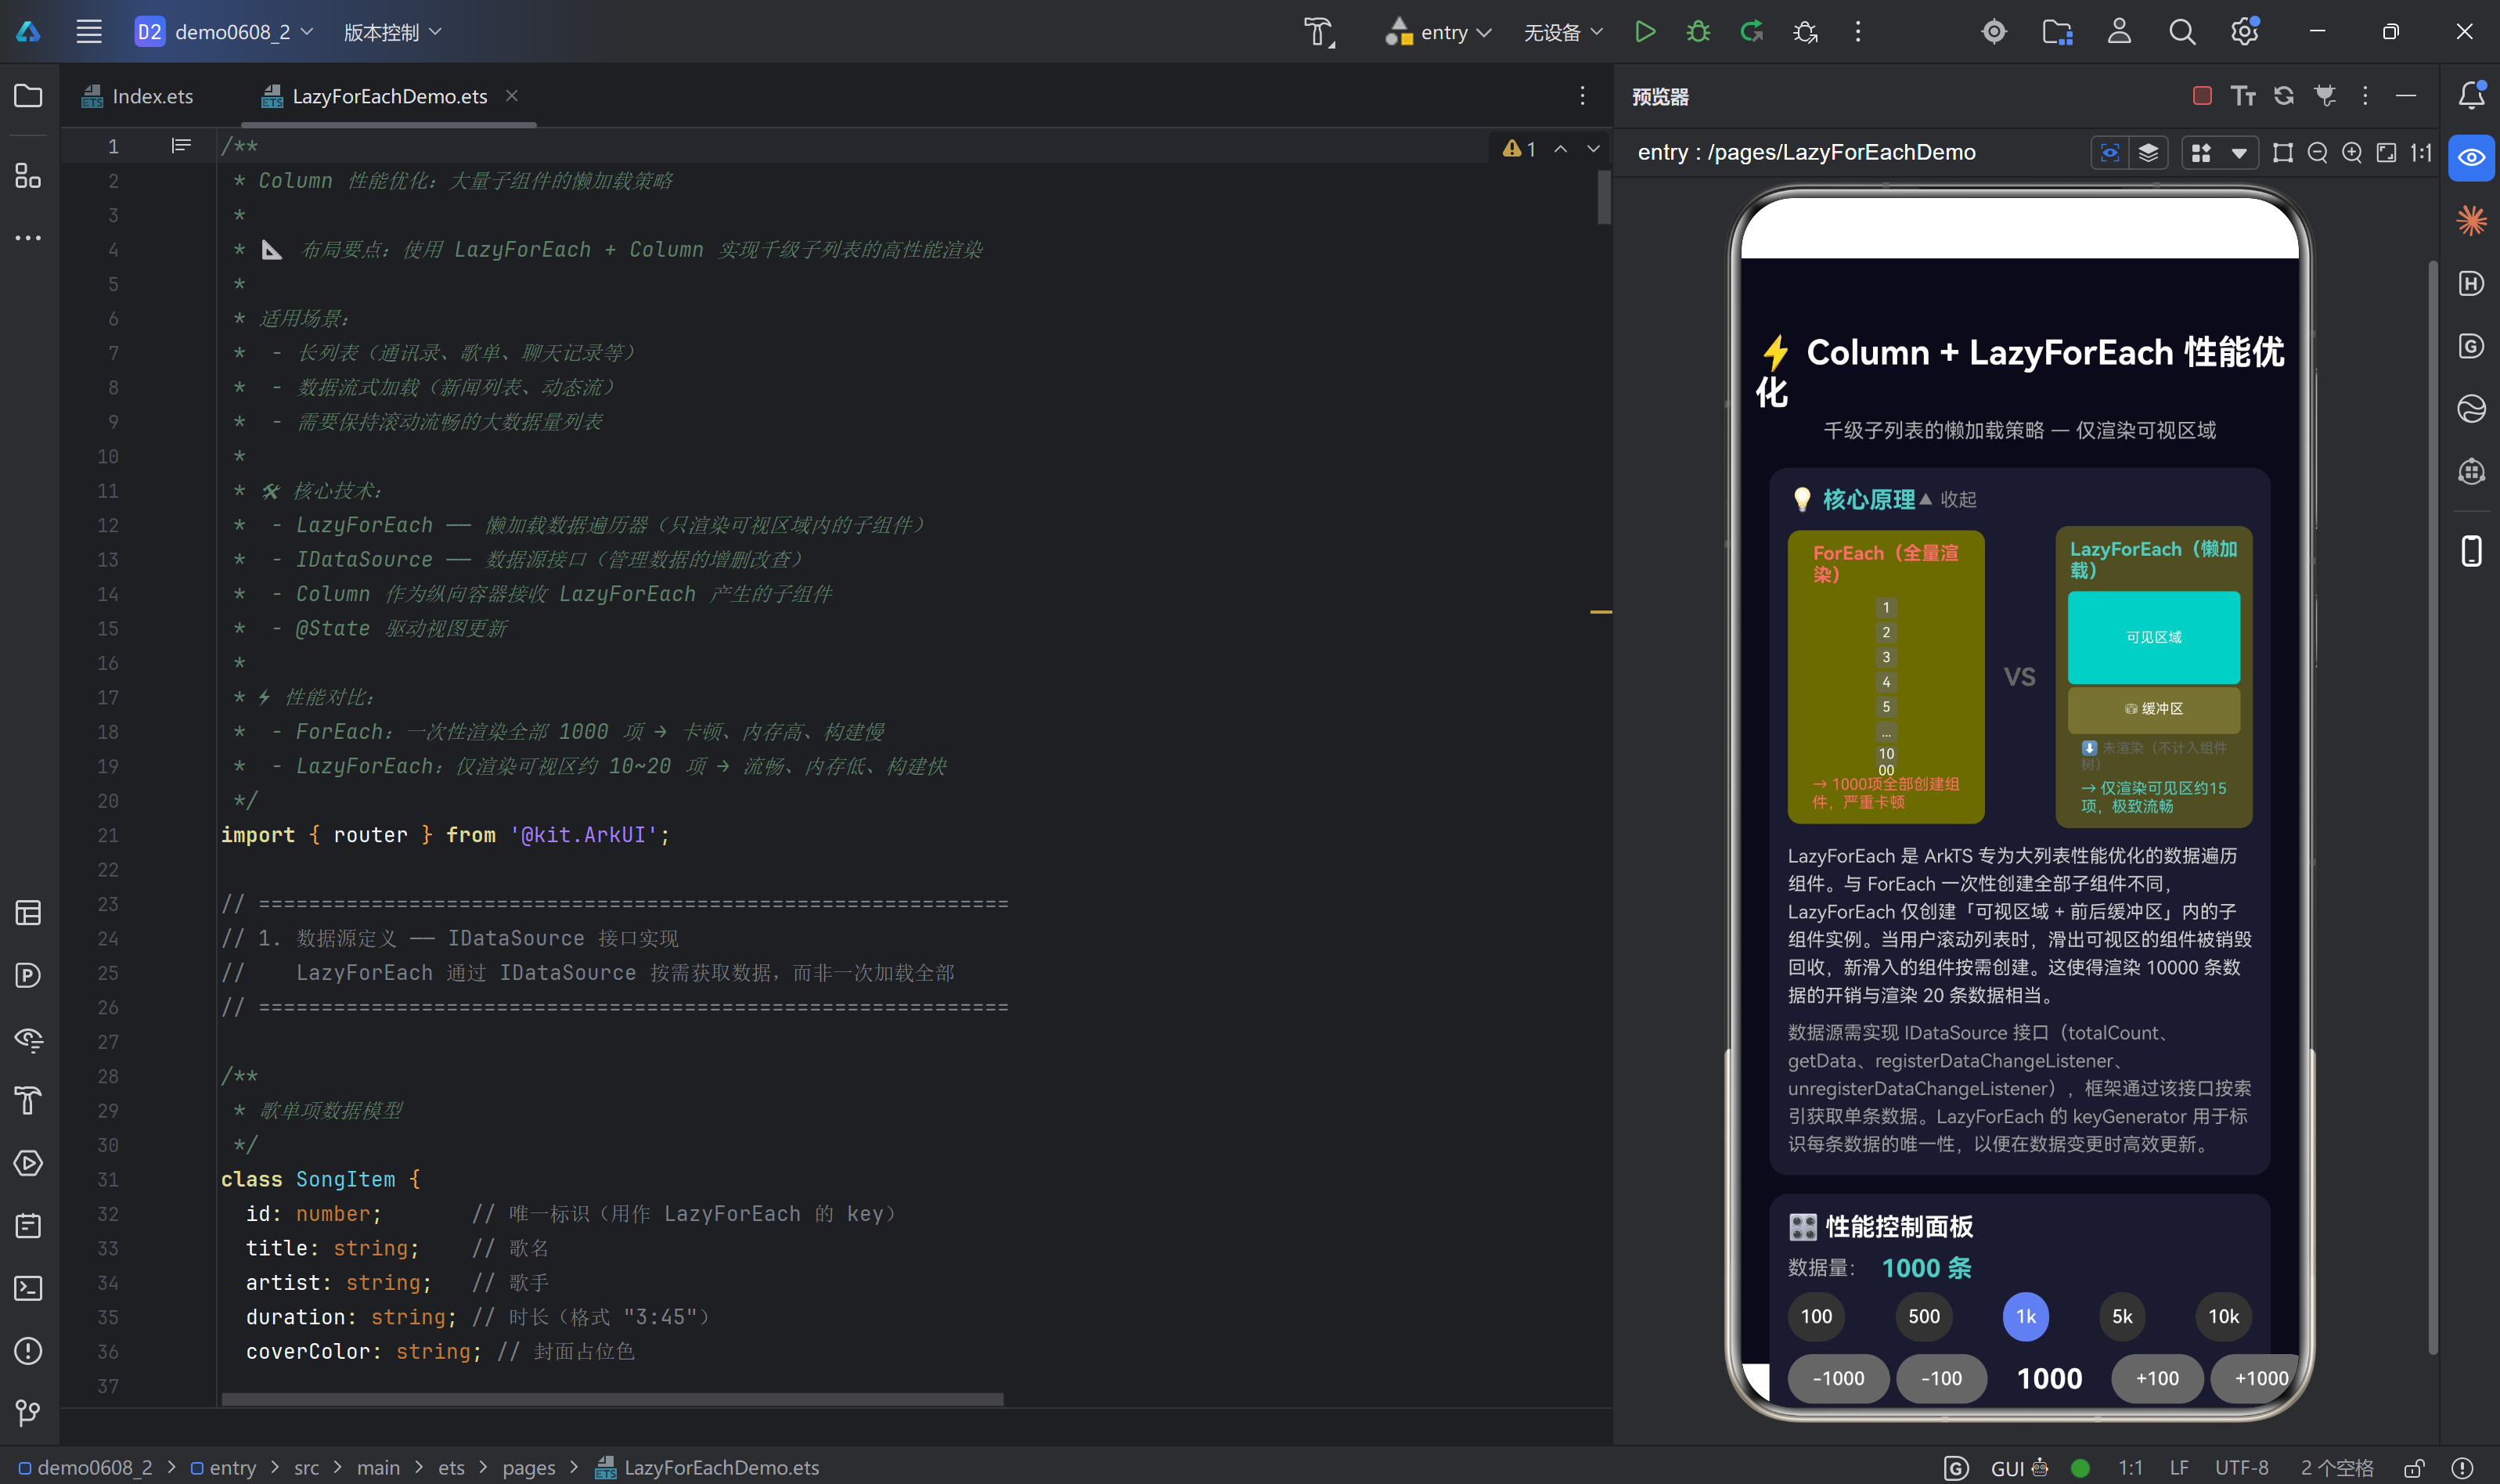2500x1484 pixels.
Task: Zoom in the preview
Action: click(x=2352, y=153)
